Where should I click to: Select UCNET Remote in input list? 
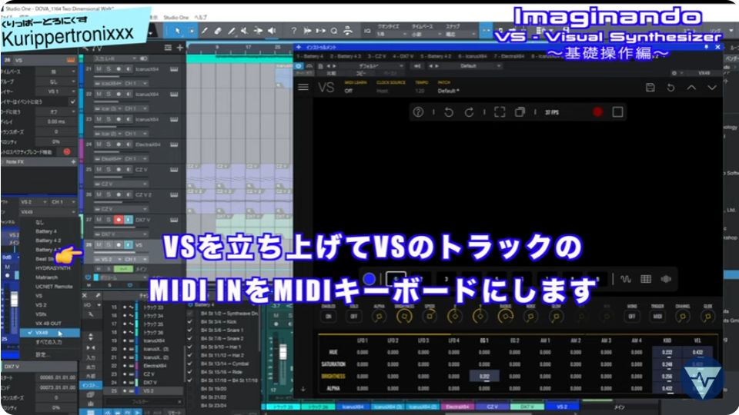click(x=54, y=287)
